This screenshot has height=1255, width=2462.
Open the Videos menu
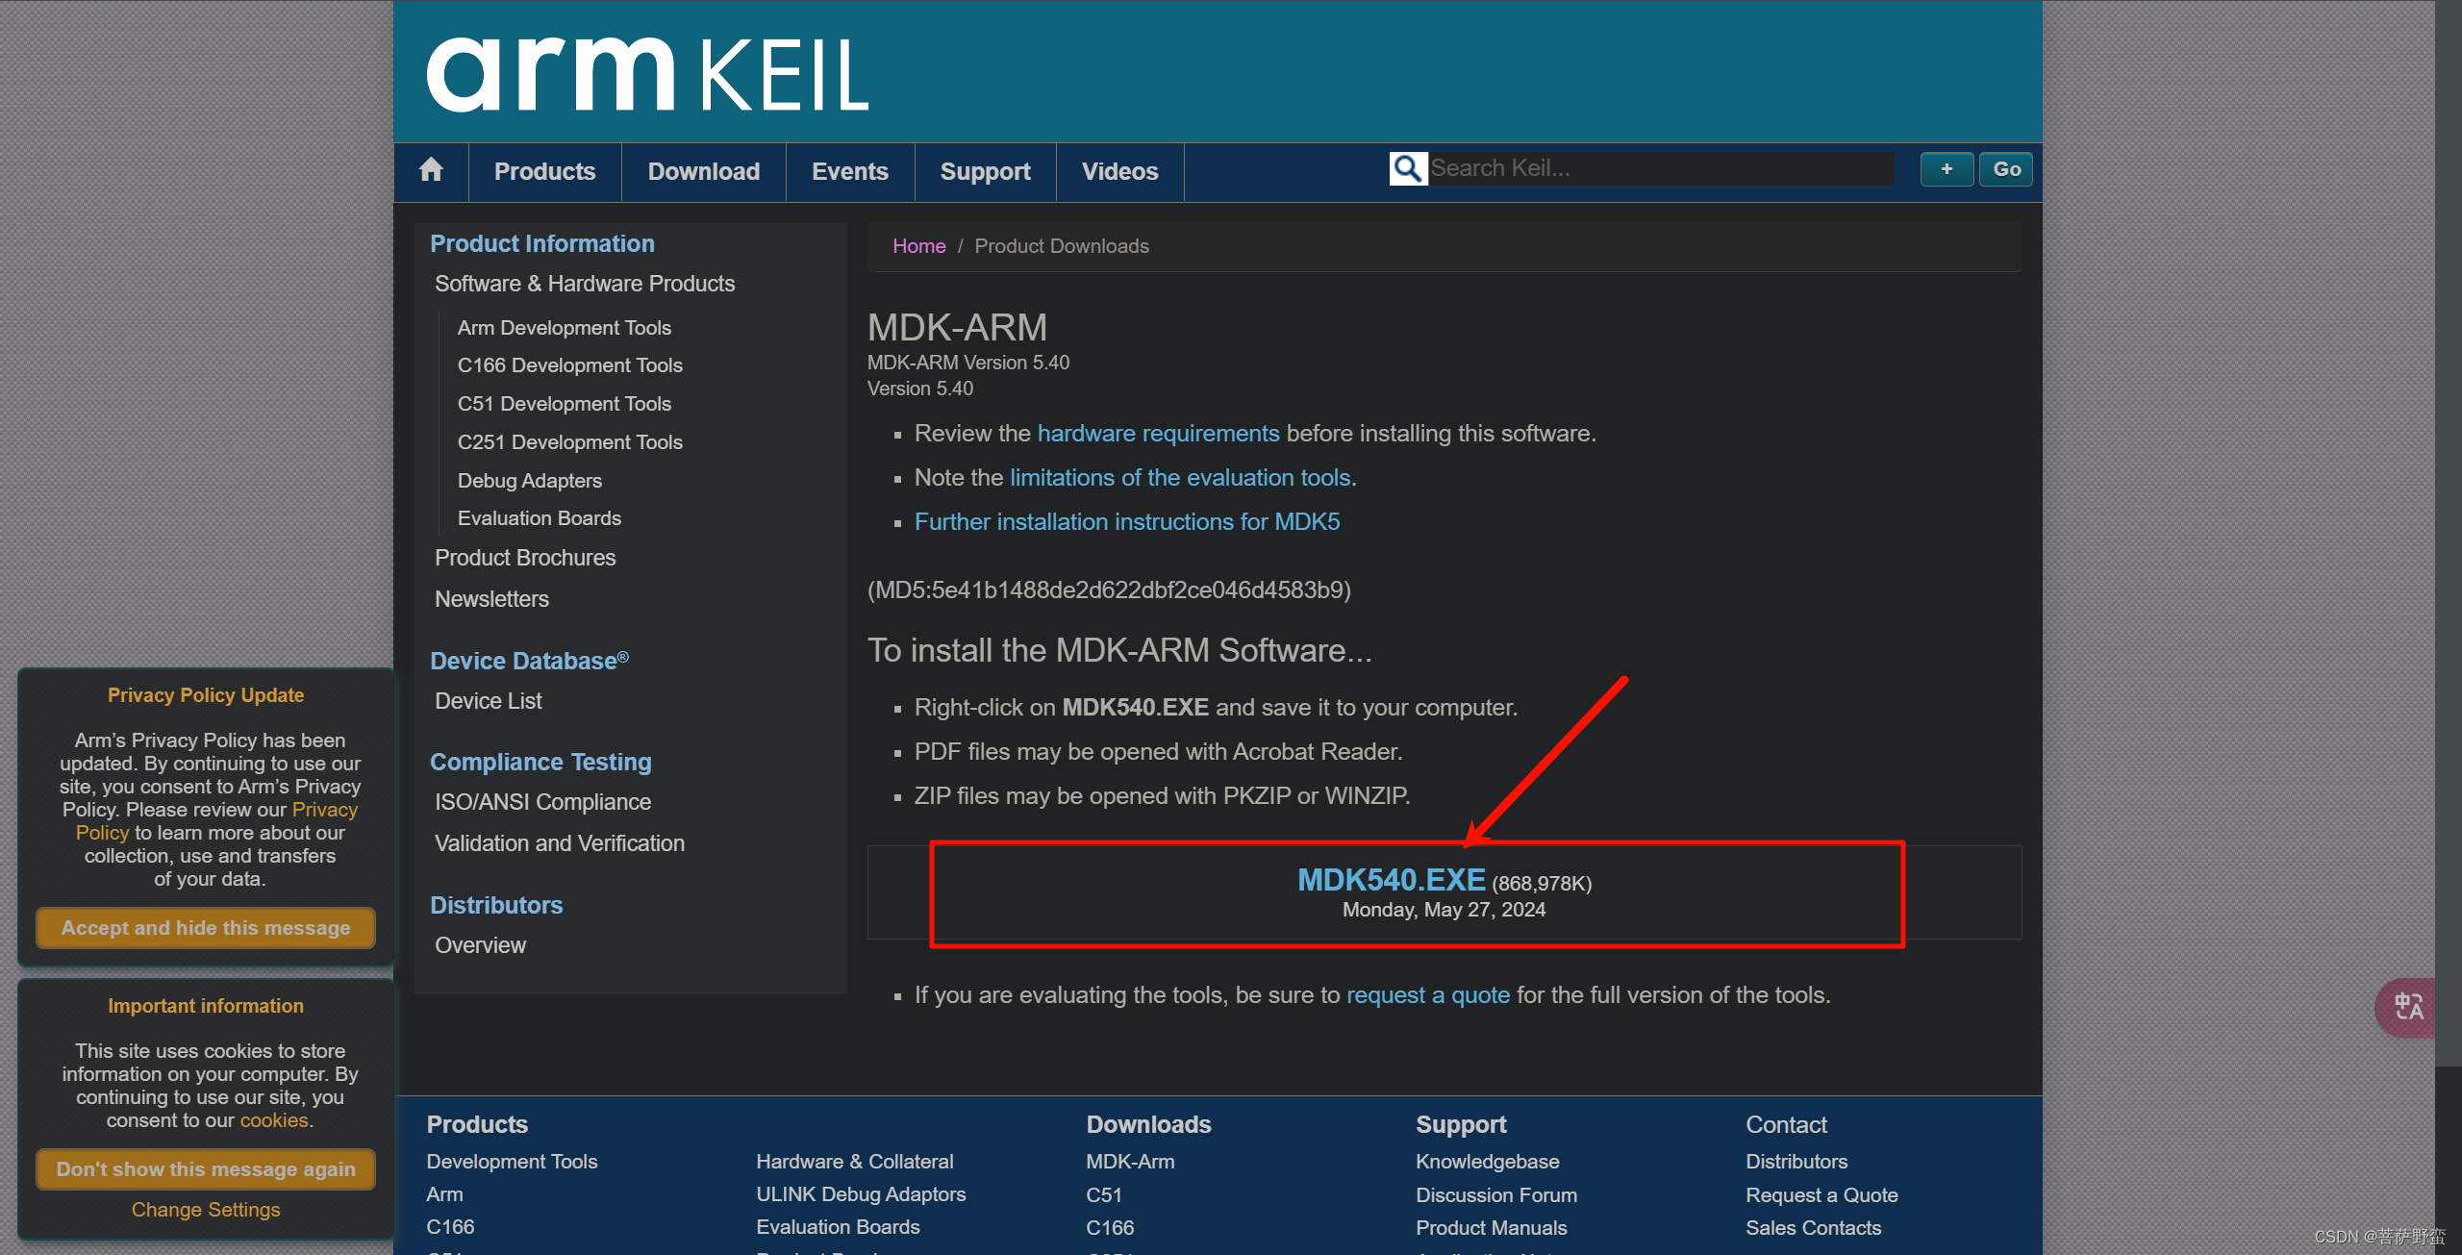pyautogui.click(x=1120, y=171)
